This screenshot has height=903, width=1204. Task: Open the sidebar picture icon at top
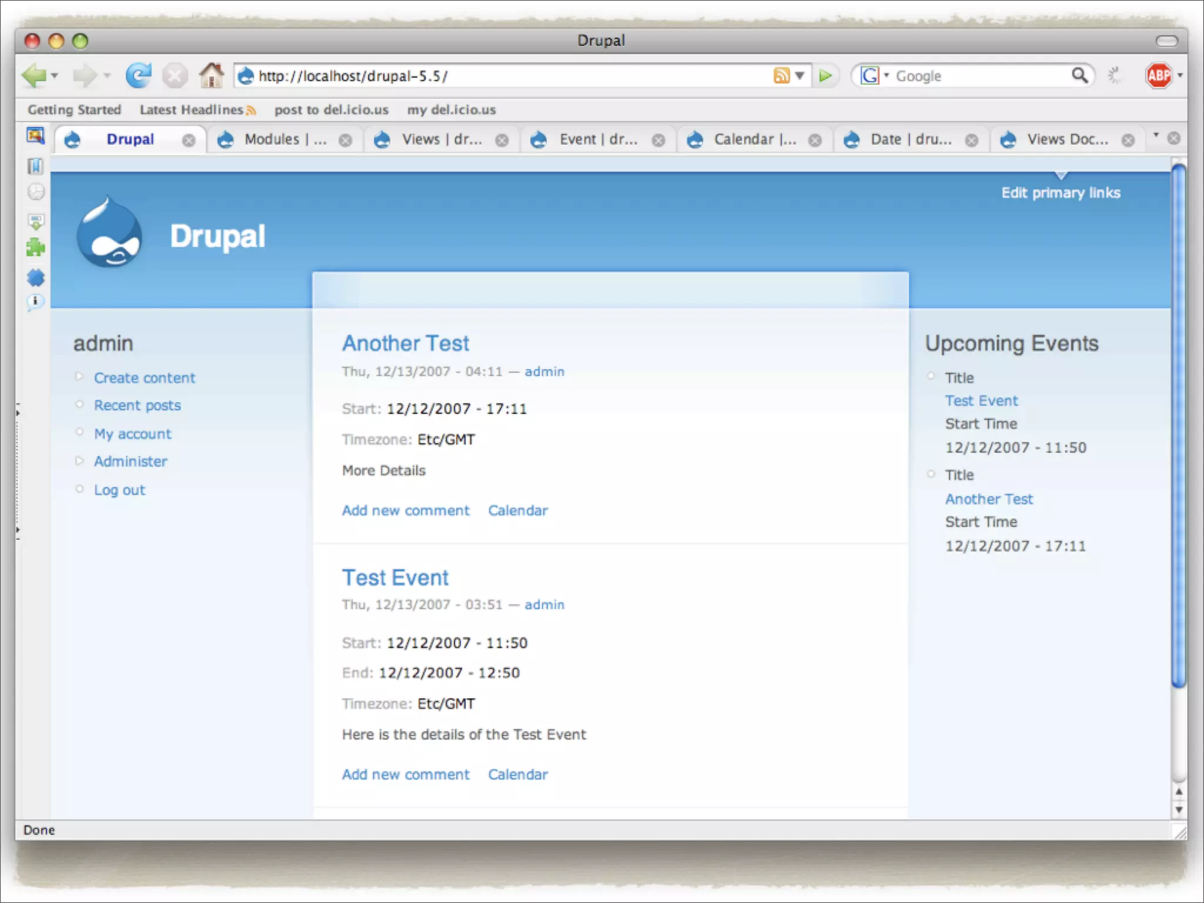click(x=35, y=136)
